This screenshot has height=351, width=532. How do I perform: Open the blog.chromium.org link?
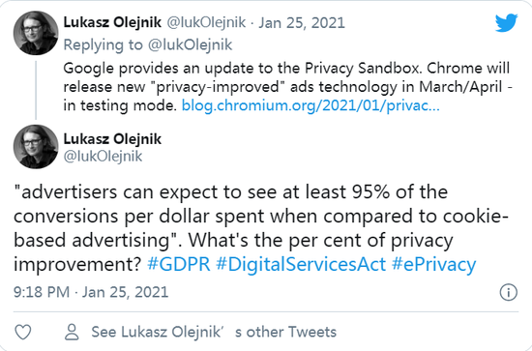pos(310,105)
